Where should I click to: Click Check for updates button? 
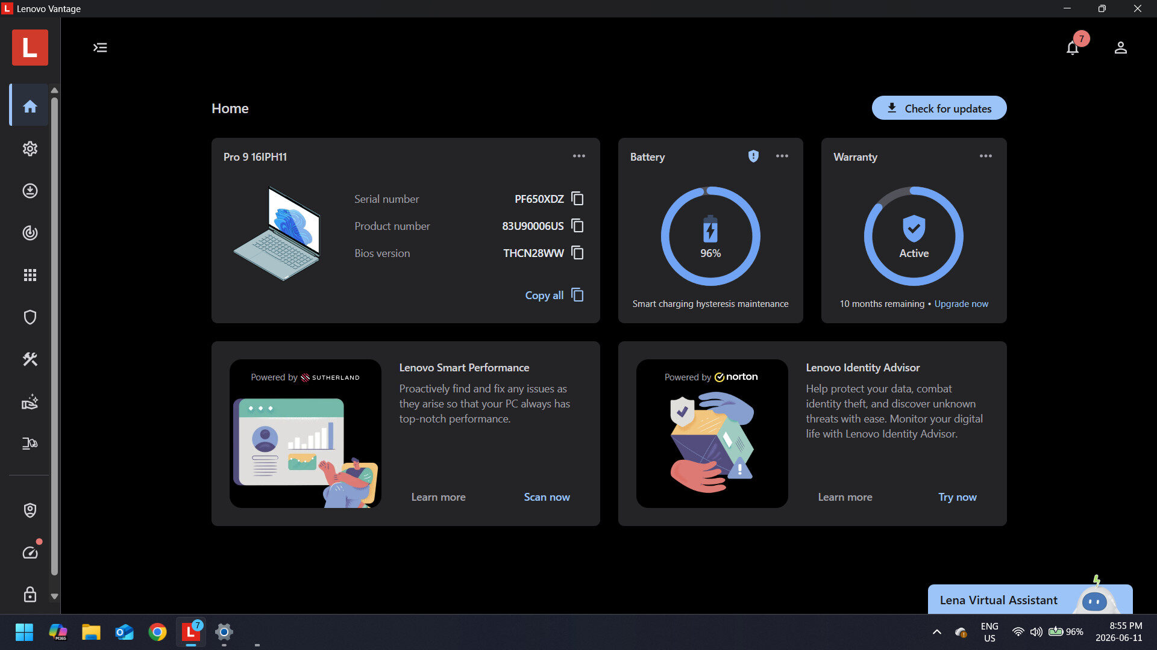click(939, 108)
